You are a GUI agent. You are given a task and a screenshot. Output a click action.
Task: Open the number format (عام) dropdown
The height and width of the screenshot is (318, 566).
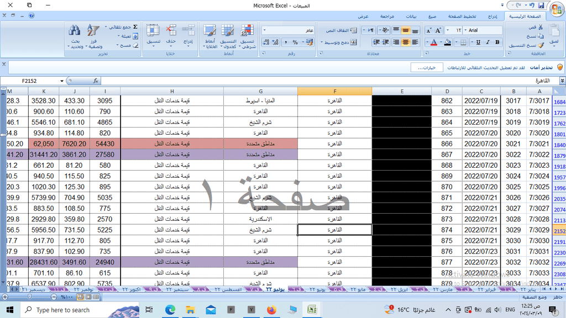coord(265,30)
